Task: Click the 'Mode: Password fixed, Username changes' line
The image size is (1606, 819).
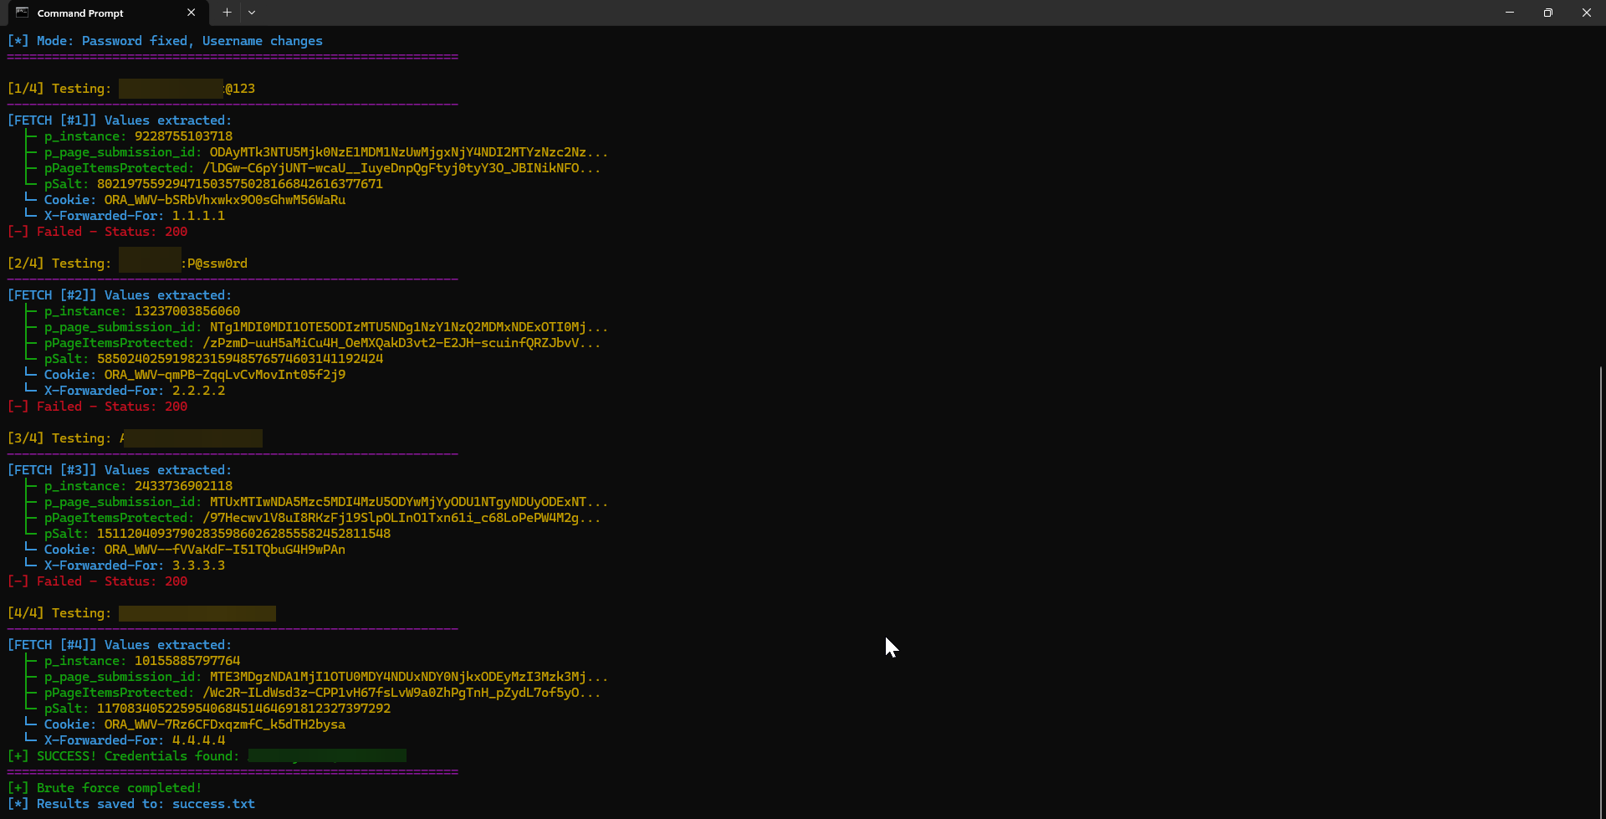Action: tap(165, 41)
